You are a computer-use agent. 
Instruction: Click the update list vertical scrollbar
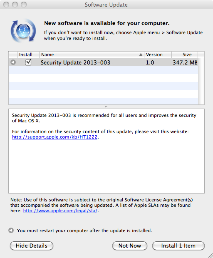(x=201, y=81)
